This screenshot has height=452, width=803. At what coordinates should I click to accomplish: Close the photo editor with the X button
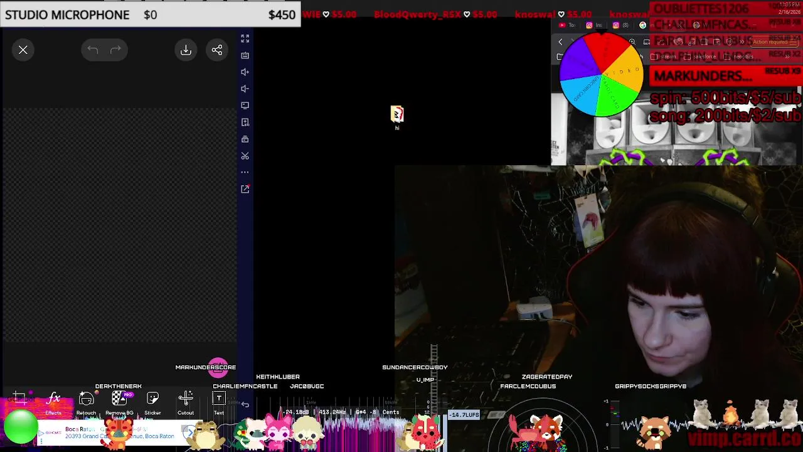coord(23,50)
